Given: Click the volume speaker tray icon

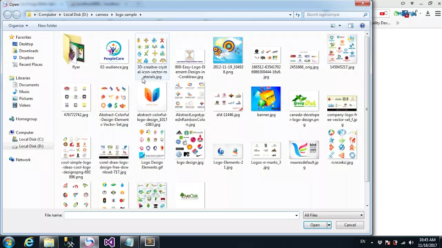Looking at the screenshot, I should click(x=410, y=242).
